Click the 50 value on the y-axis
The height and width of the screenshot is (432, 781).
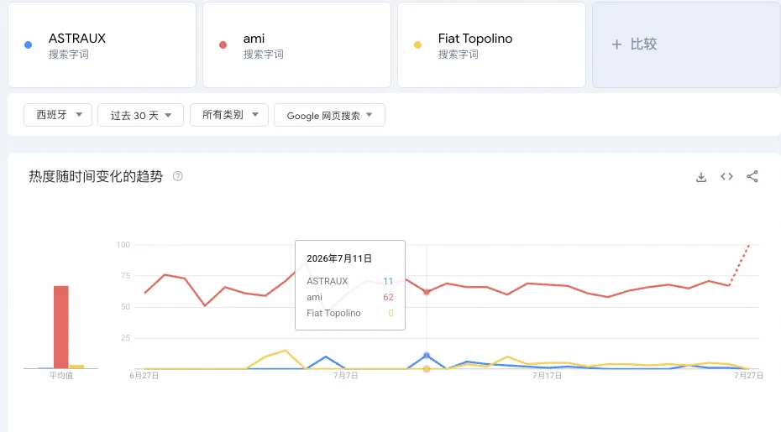click(125, 307)
